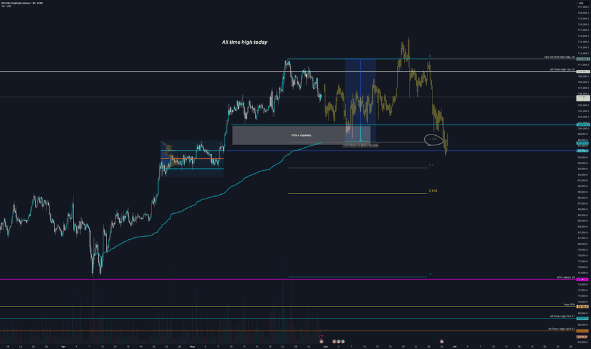Click the orange point-of-control line in range box
The height and width of the screenshot is (349, 591).
point(192,159)
